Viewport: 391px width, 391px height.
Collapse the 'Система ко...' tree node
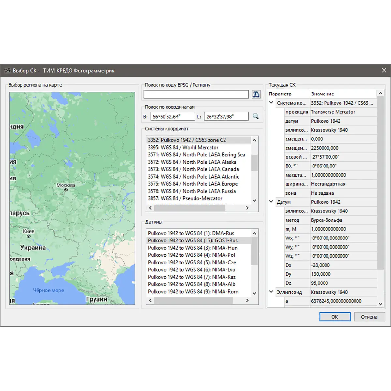pos(271,103)
